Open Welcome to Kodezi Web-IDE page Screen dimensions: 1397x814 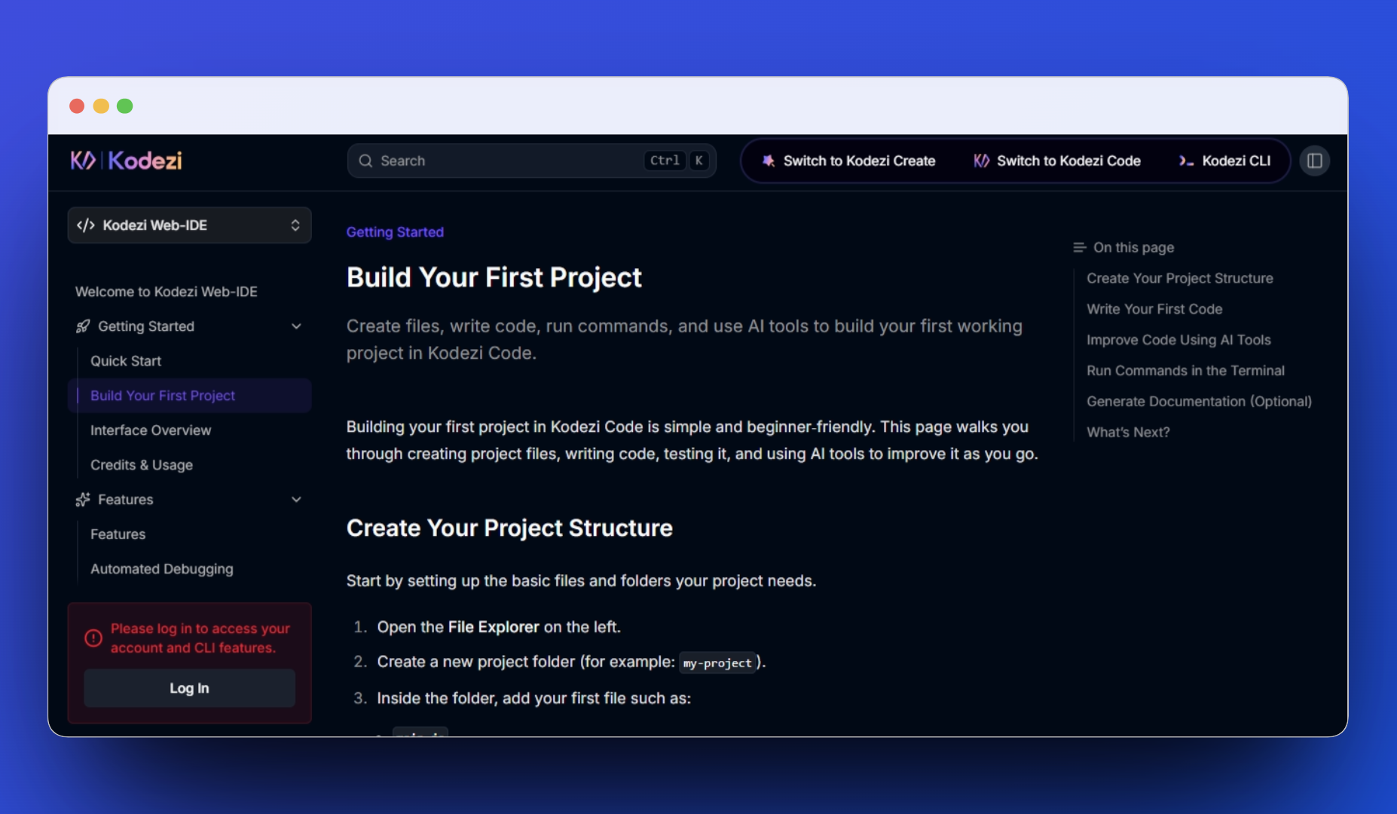point(167,292)
